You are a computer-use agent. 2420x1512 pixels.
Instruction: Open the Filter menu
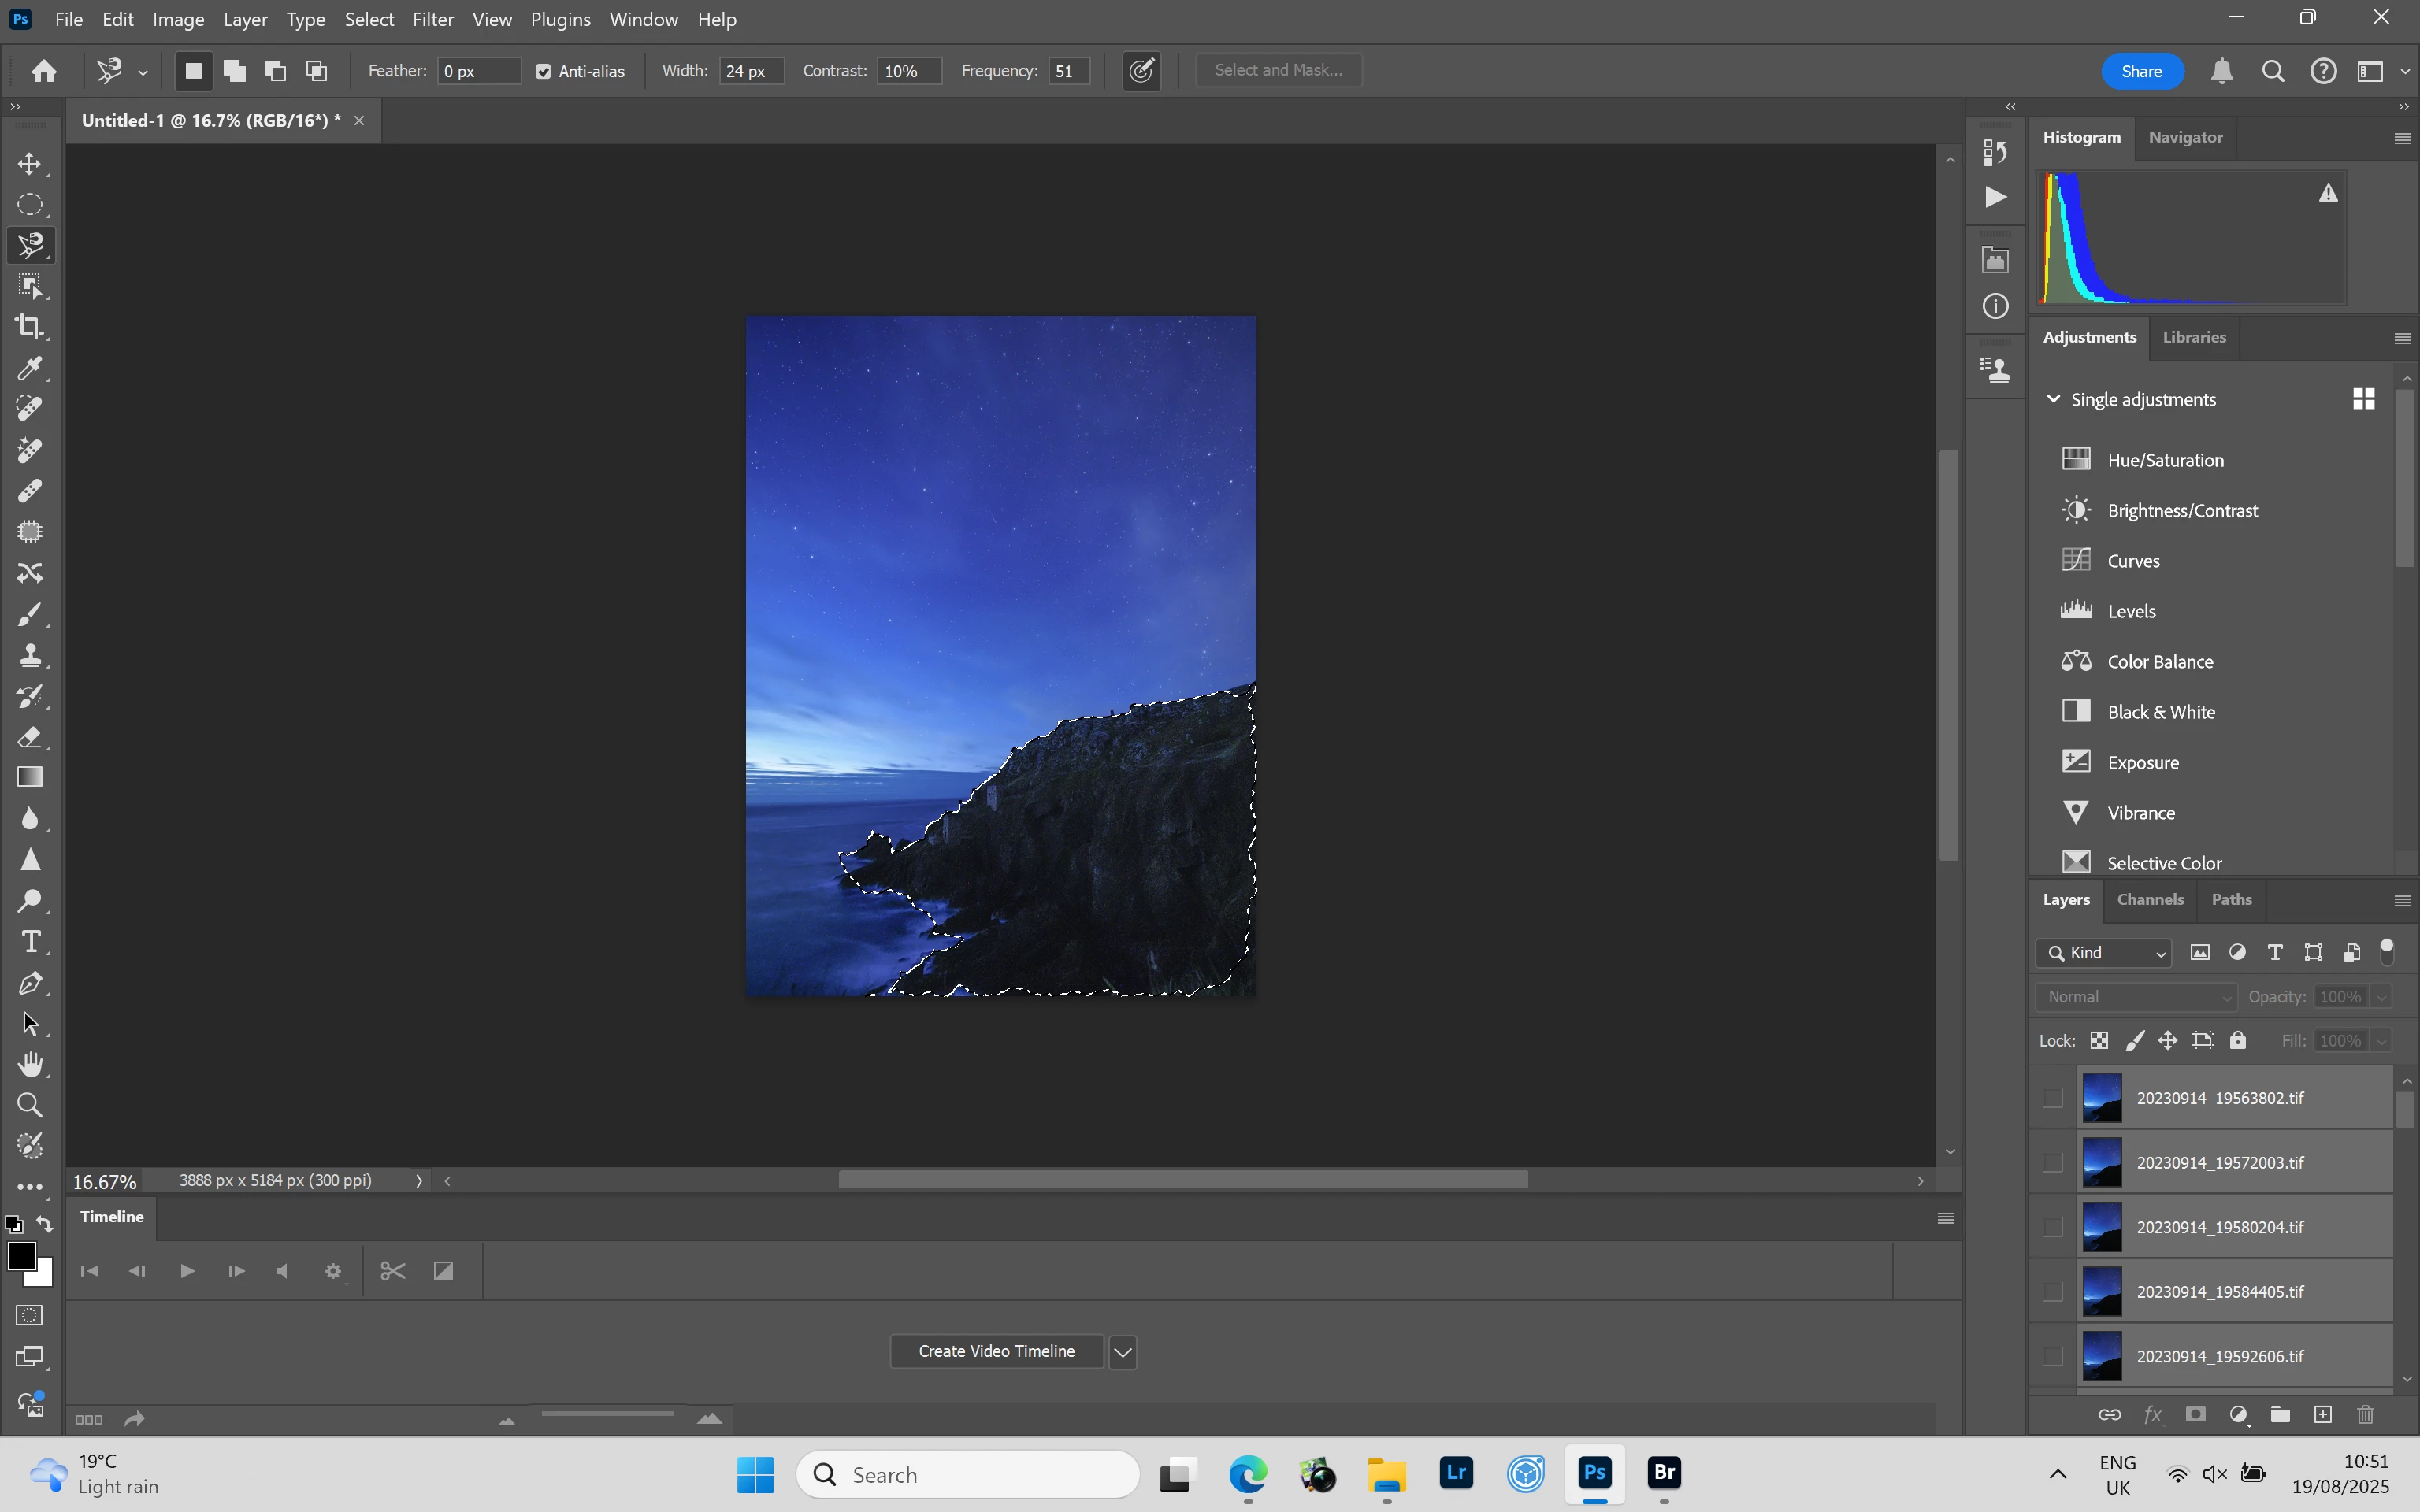[432, 19]
